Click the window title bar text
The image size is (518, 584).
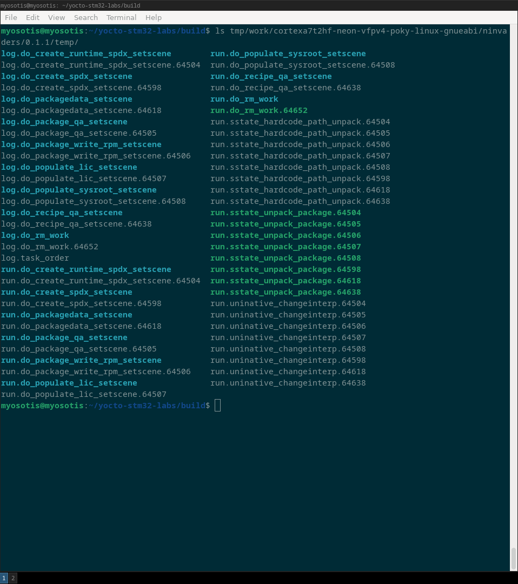[x=70, y=5]
